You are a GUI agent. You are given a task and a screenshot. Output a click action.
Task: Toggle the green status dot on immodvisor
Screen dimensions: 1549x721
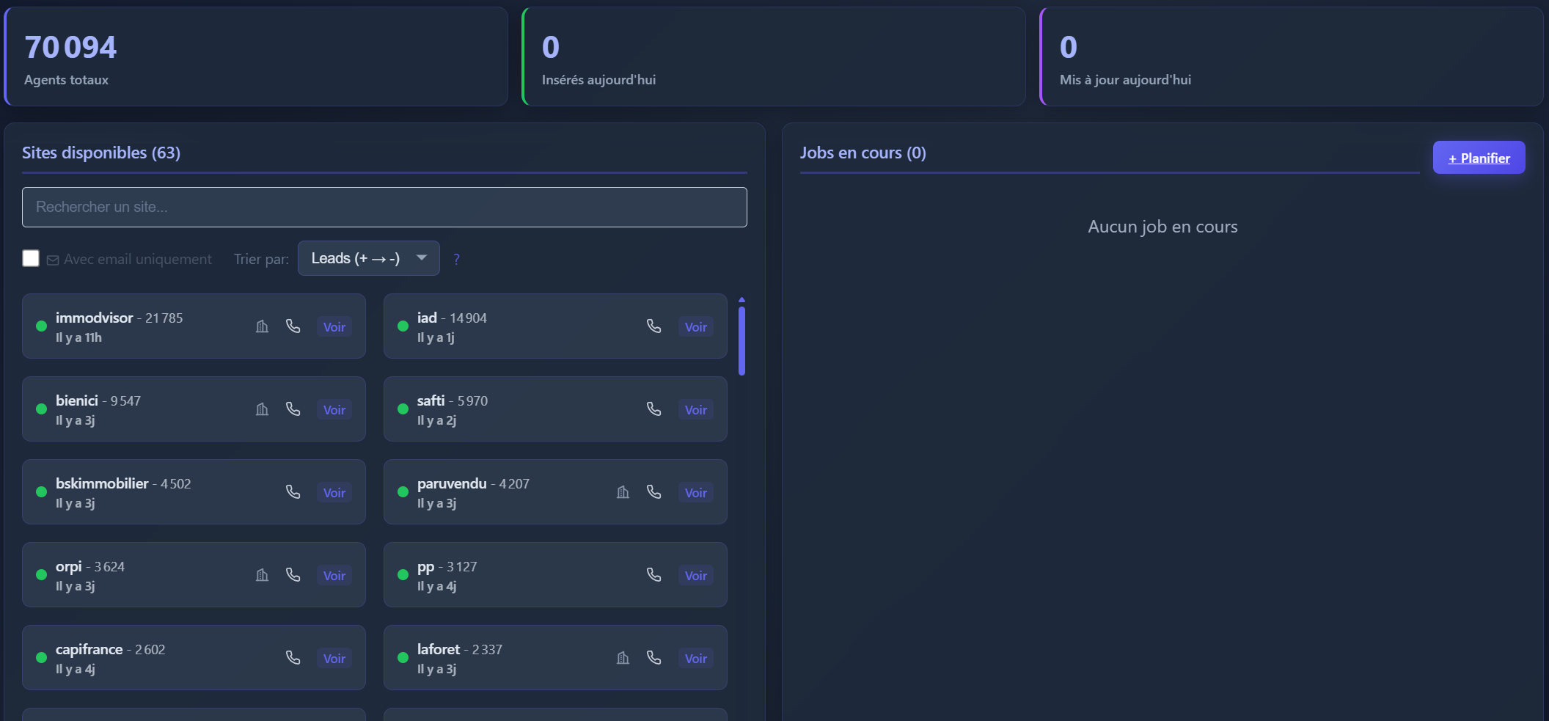(41, 326)
